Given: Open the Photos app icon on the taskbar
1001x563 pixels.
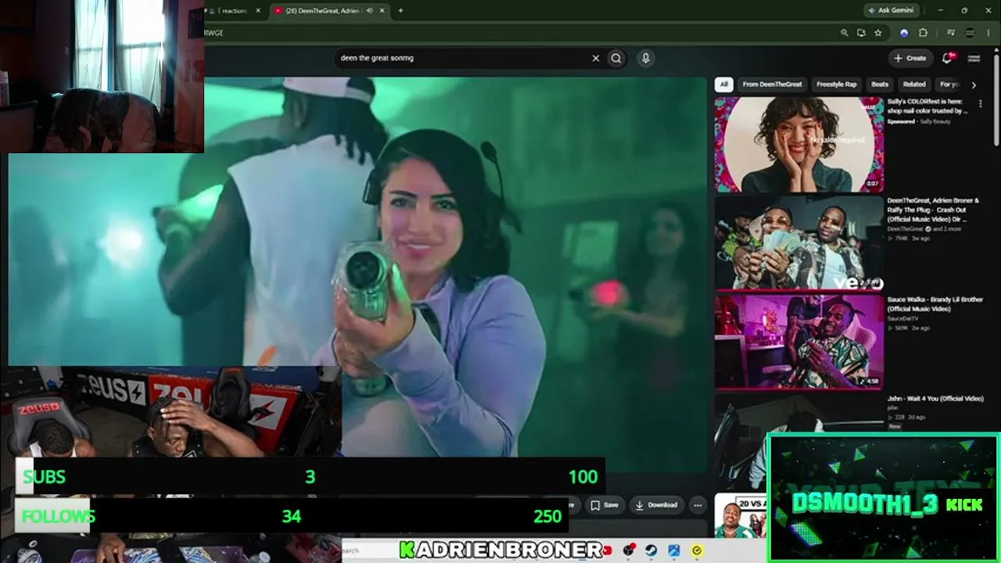Looking at the screenshot, I should point(673,550).
